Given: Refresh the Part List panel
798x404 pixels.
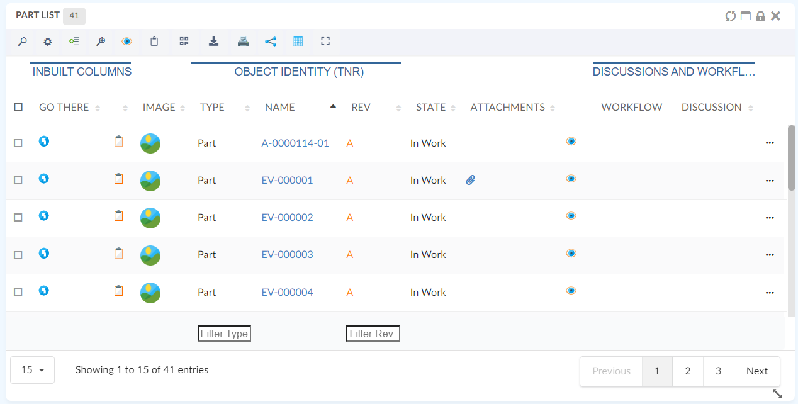Looking at the screenshot, I should tap(730, 16).
